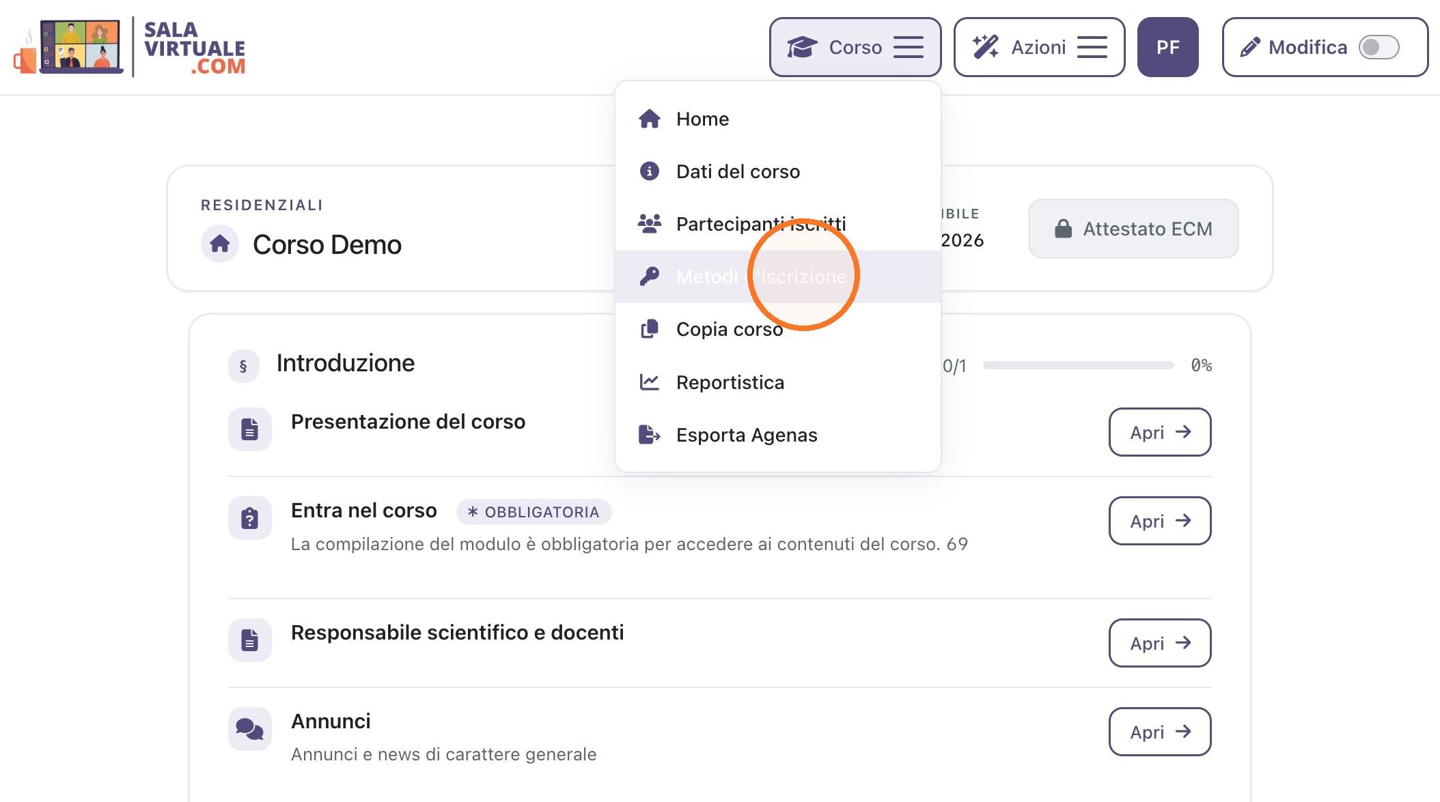Click the Attestato ECM button
This screenshot has width=1440, height=802.
pos(1133,229)
